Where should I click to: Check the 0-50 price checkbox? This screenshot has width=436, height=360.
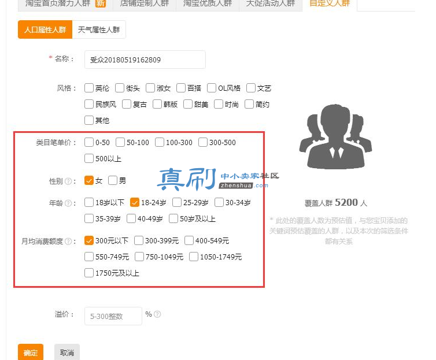tap(89, 142)
